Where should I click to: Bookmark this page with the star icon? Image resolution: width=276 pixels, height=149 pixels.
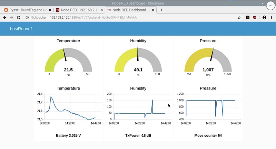pos(239,17)
